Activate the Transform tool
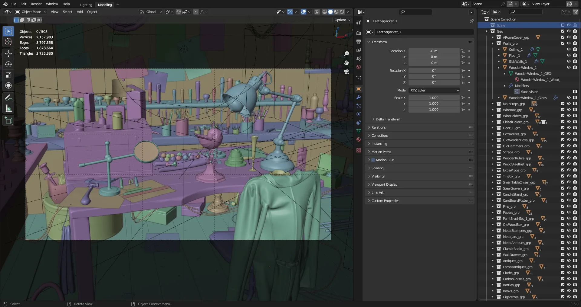 pos(8,85)
